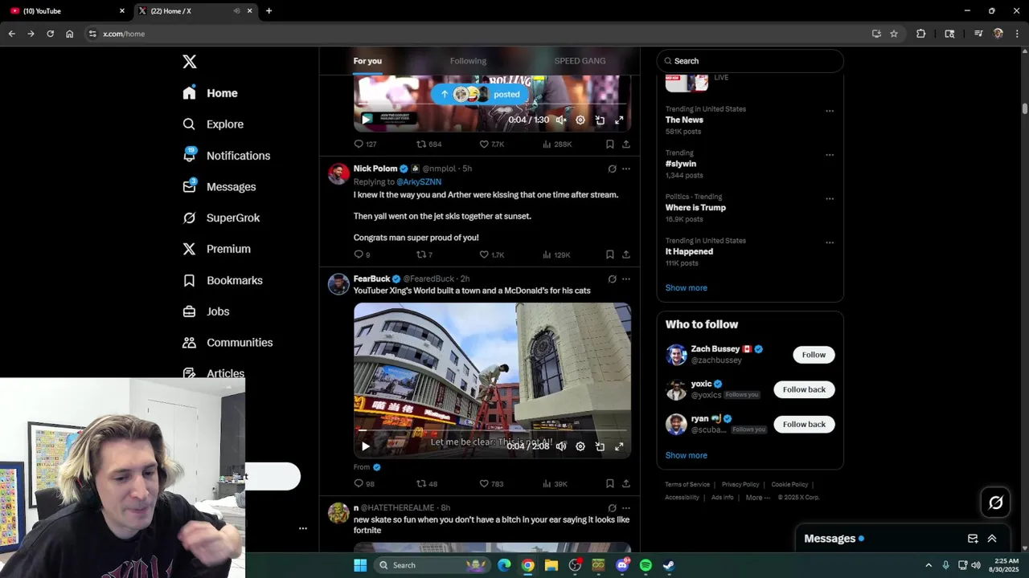Seek the top video progress bar
Screen dimensions: 1029x578
point(492,104)
